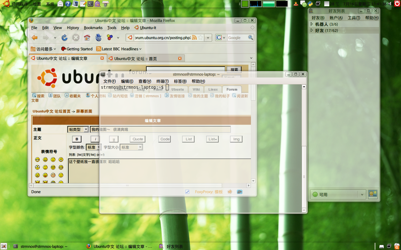Open Firefox Bookmarks menu

[x=93, y=27]
